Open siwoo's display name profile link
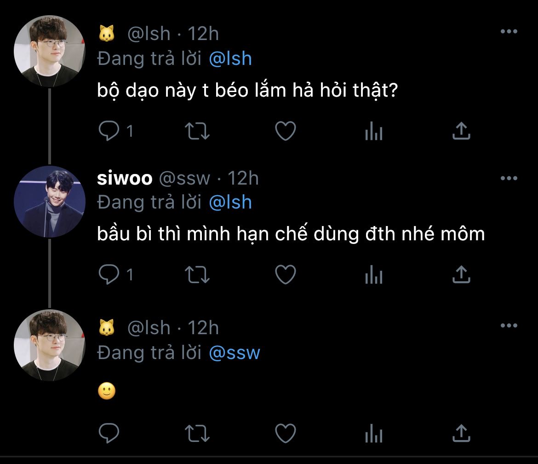Image resolution: width=538 pixels, height=464 pixels. 125,179
